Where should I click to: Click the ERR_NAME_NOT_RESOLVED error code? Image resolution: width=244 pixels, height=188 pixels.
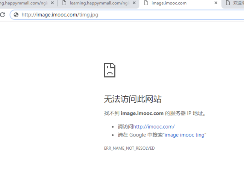pyautogui.click(x=129, y=148)
